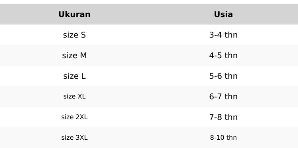Select the row containing size M and 4-5 thn
The height and width of the screenshot is (148, 298).
[149, 55]
